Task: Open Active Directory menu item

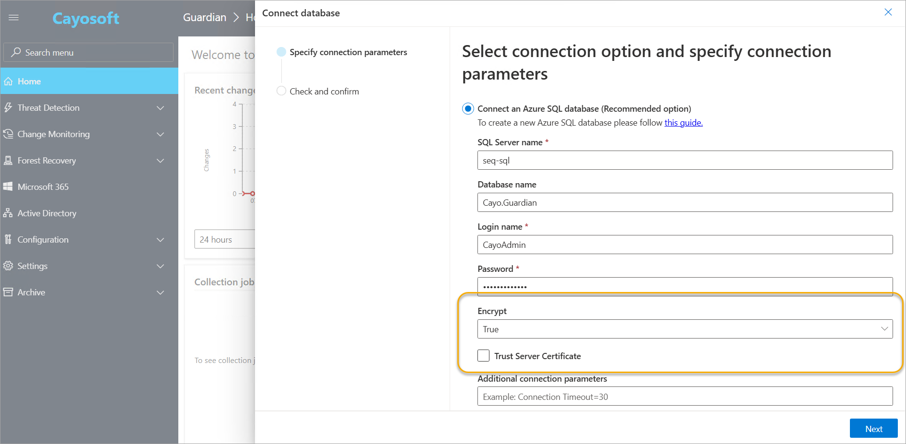Action: [89, 213]
